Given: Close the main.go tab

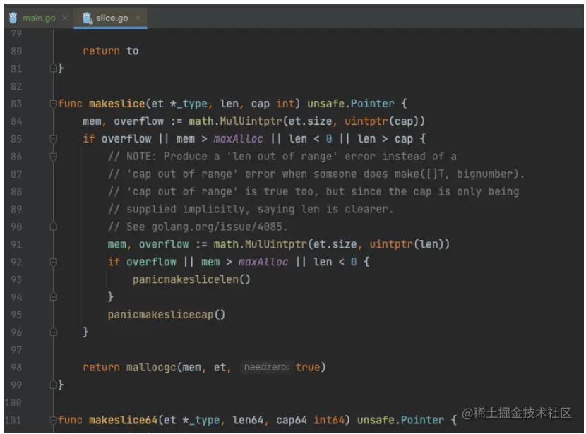Looking at the screenshot, I should pos(65,18).
